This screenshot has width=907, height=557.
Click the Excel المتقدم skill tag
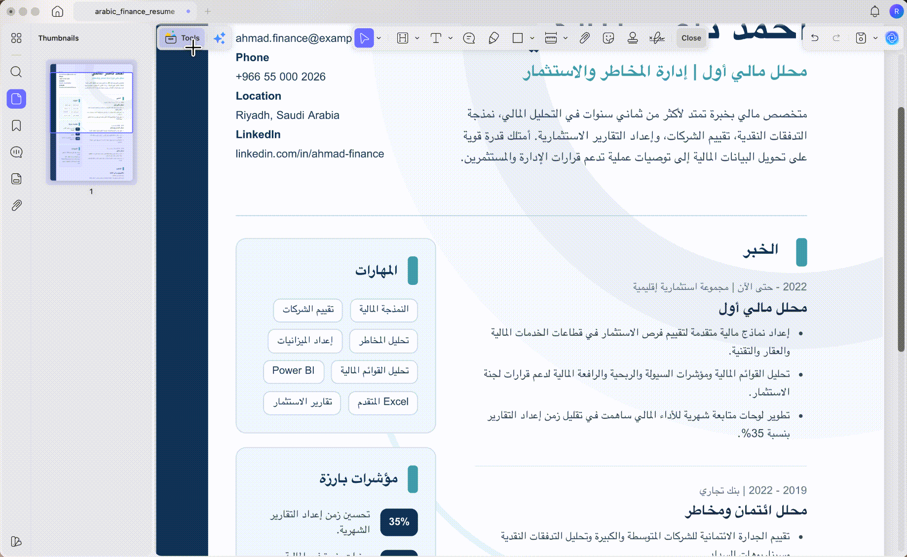(383, 402)
